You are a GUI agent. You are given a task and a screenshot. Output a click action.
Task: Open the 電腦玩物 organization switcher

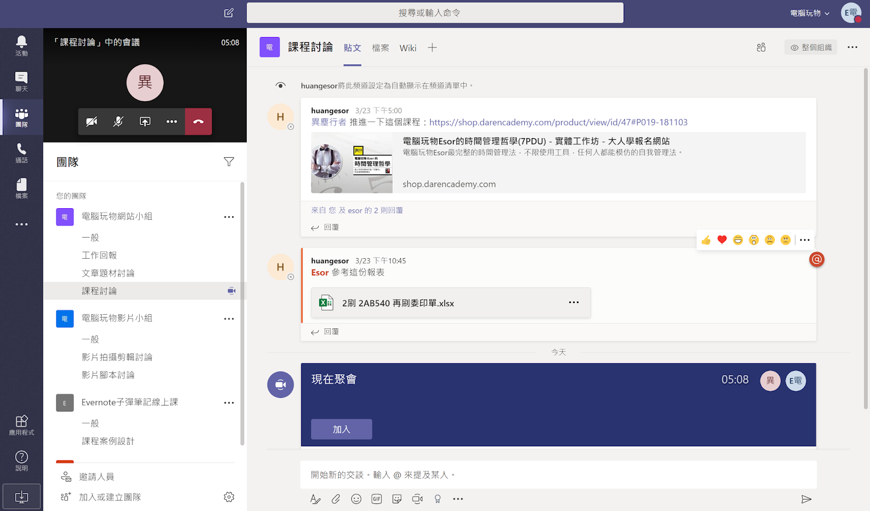(810, 13)
